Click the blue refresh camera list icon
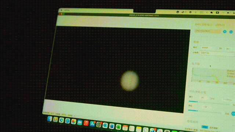The width and height of the screenshot is (235, 132). coord(231,32)
